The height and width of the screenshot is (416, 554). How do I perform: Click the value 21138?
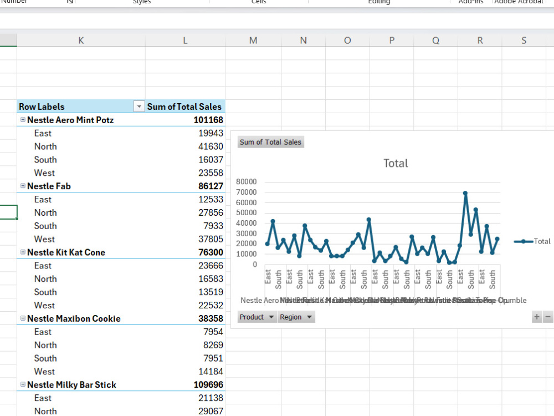211,398
